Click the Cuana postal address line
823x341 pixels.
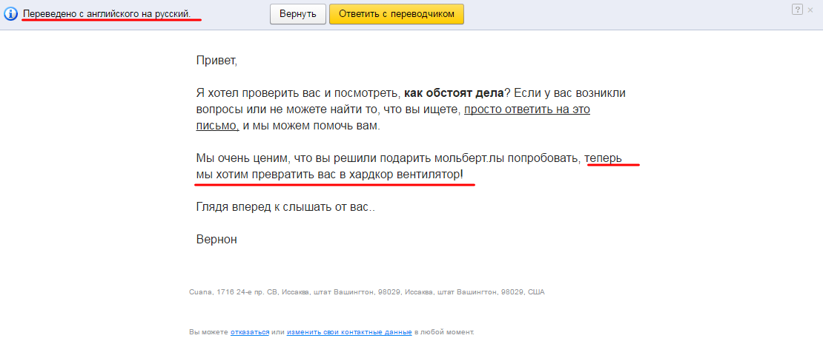tap(367, 292)
